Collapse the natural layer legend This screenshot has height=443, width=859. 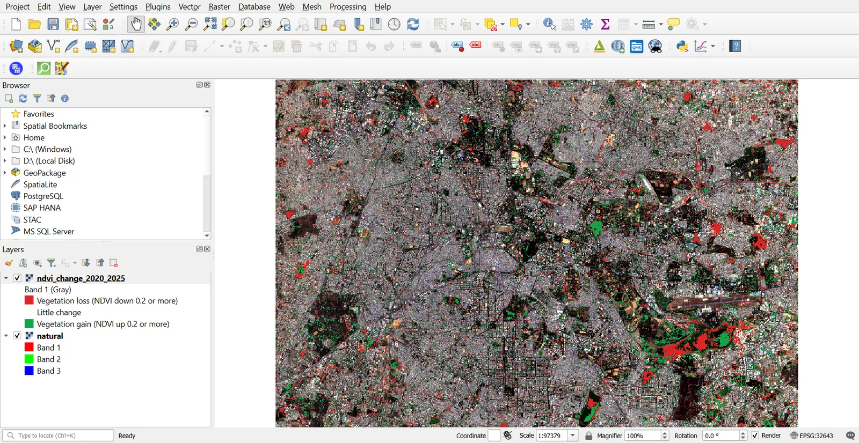(x=6, y=336)
